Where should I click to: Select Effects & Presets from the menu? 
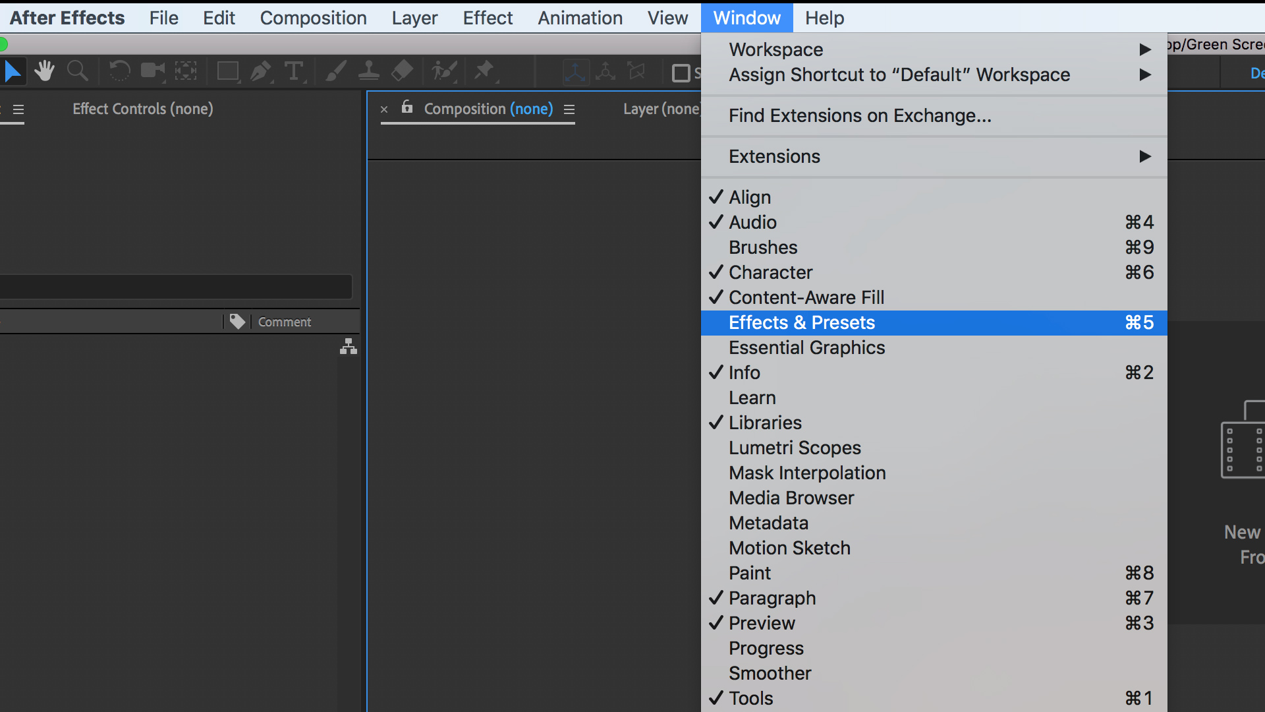(802, 322)
